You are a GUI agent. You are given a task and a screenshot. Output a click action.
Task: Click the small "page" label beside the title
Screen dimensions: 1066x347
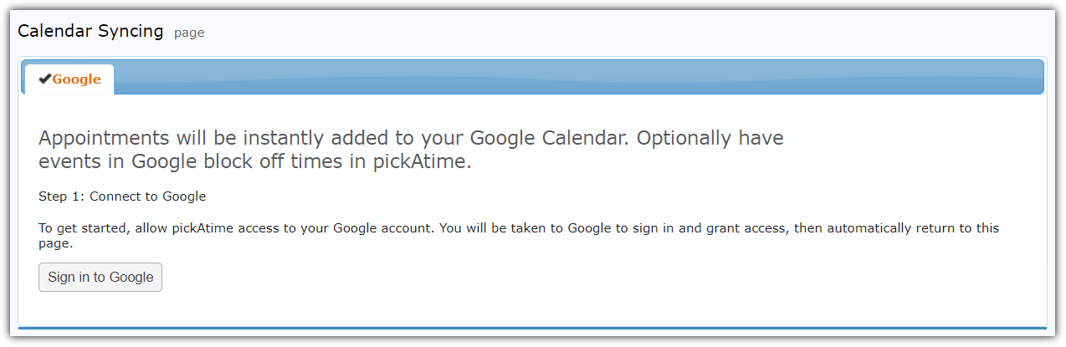189,33
